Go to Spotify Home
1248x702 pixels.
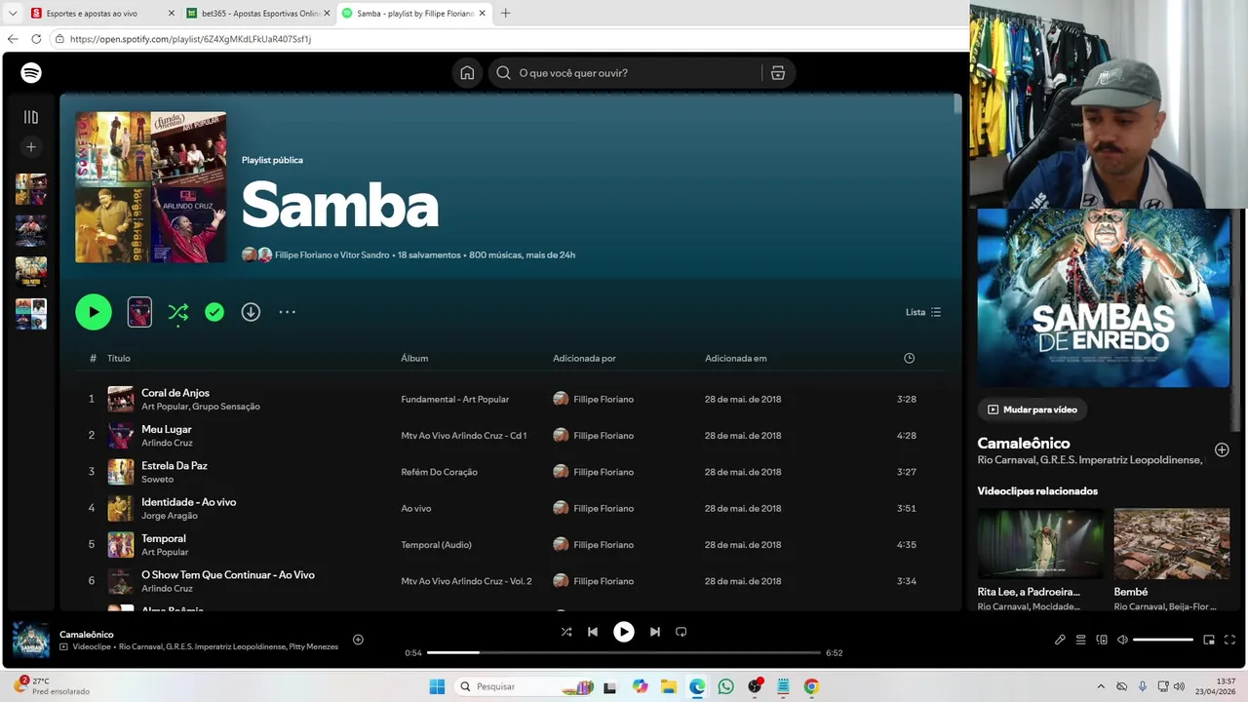pos(467,73)
